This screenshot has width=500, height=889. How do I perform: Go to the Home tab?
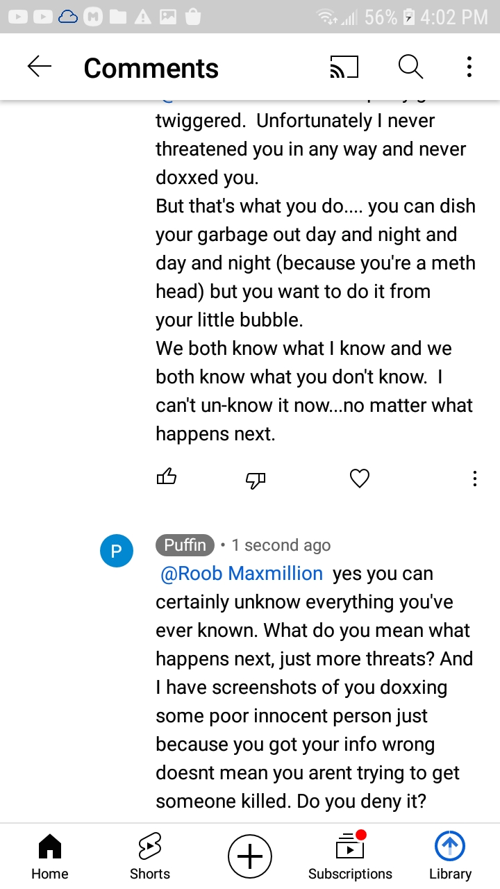(50, 856)
